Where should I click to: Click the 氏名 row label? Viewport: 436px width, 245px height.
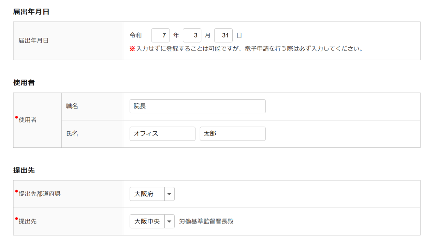coord(72,134)
